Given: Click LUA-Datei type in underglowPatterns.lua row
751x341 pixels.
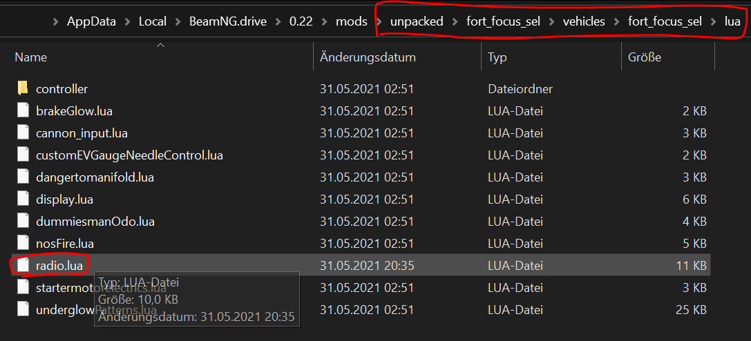Looking at the screenshot, I should (x=515, y=309).
